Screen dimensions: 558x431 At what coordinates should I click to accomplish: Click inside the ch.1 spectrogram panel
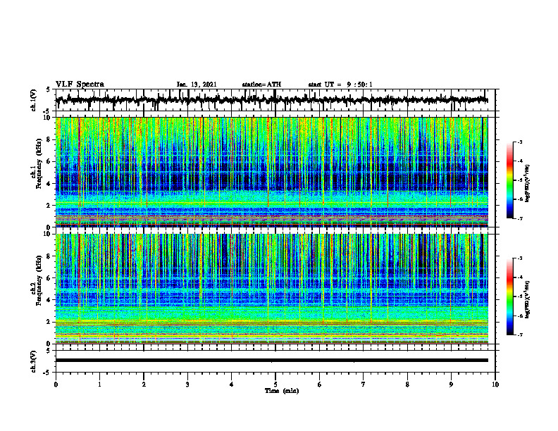point(272,172)
